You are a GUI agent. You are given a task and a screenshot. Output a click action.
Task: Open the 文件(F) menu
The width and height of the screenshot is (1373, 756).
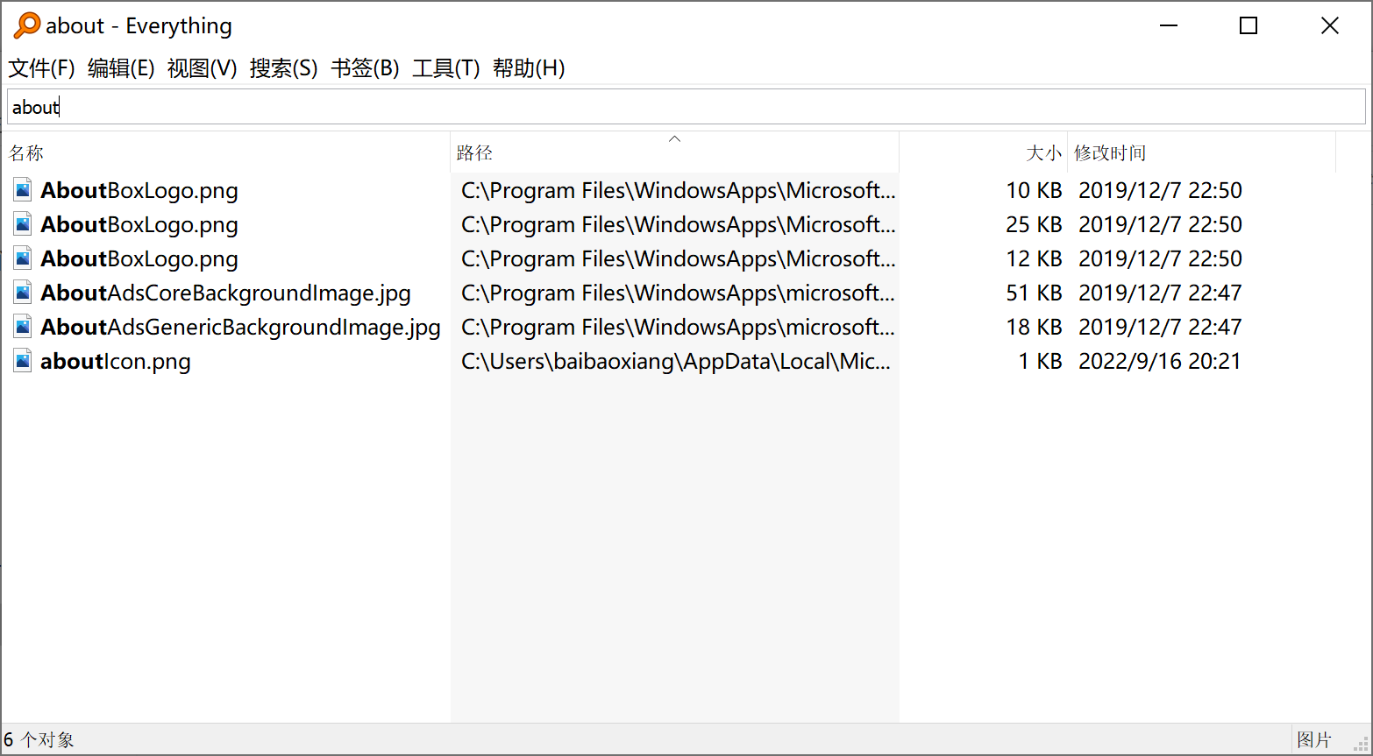pyautogui.click(x=41, y=68)
